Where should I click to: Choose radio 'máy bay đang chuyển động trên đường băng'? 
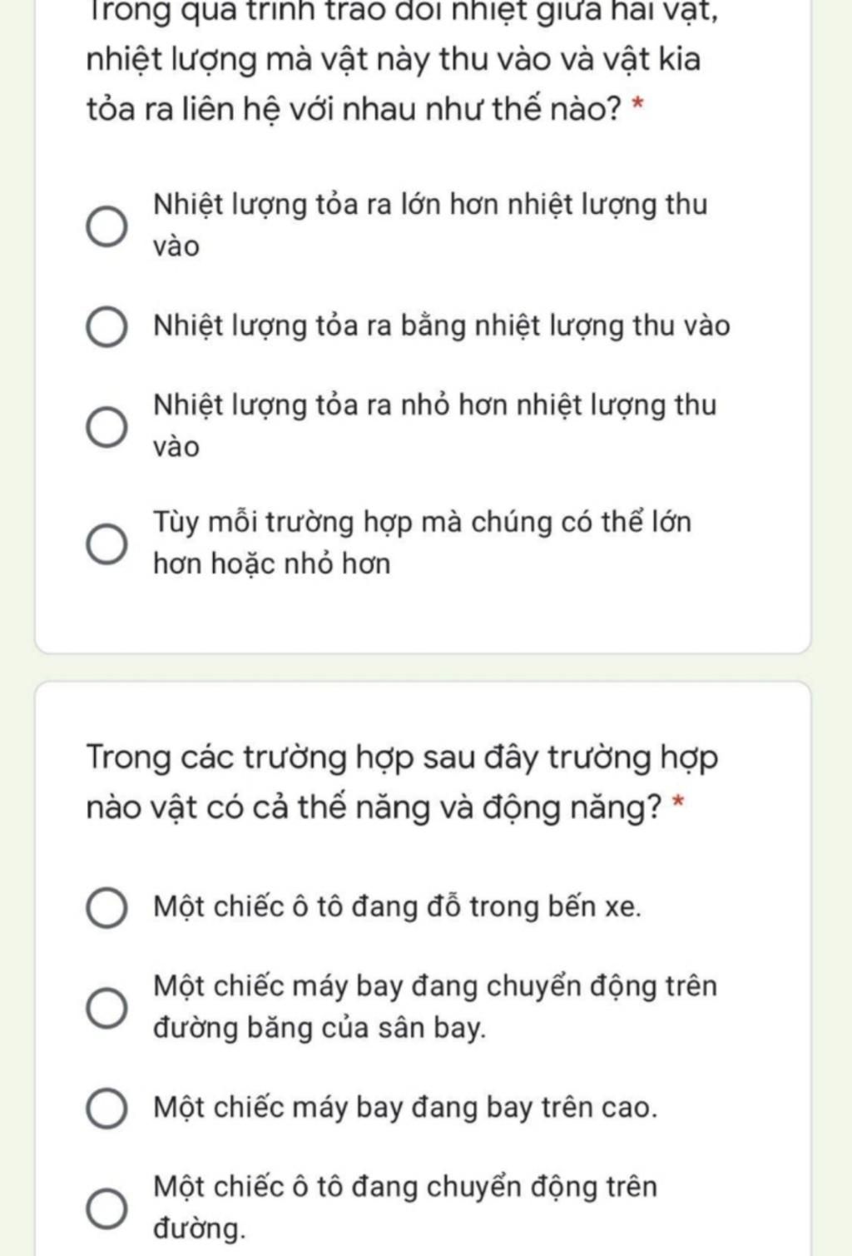107,1008
